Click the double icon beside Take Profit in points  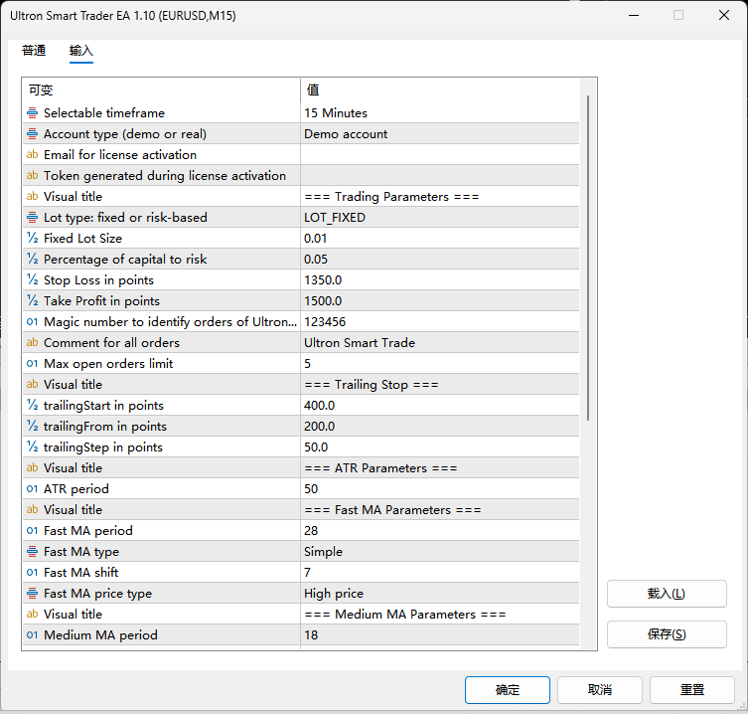(32, 301)
